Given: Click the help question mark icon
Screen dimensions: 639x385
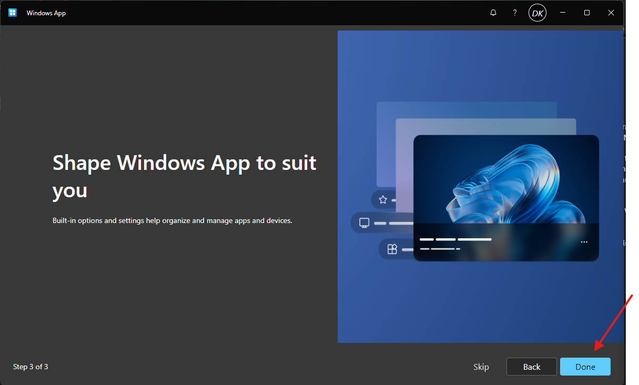Looking at the screenshot, I should click(515, 13).
